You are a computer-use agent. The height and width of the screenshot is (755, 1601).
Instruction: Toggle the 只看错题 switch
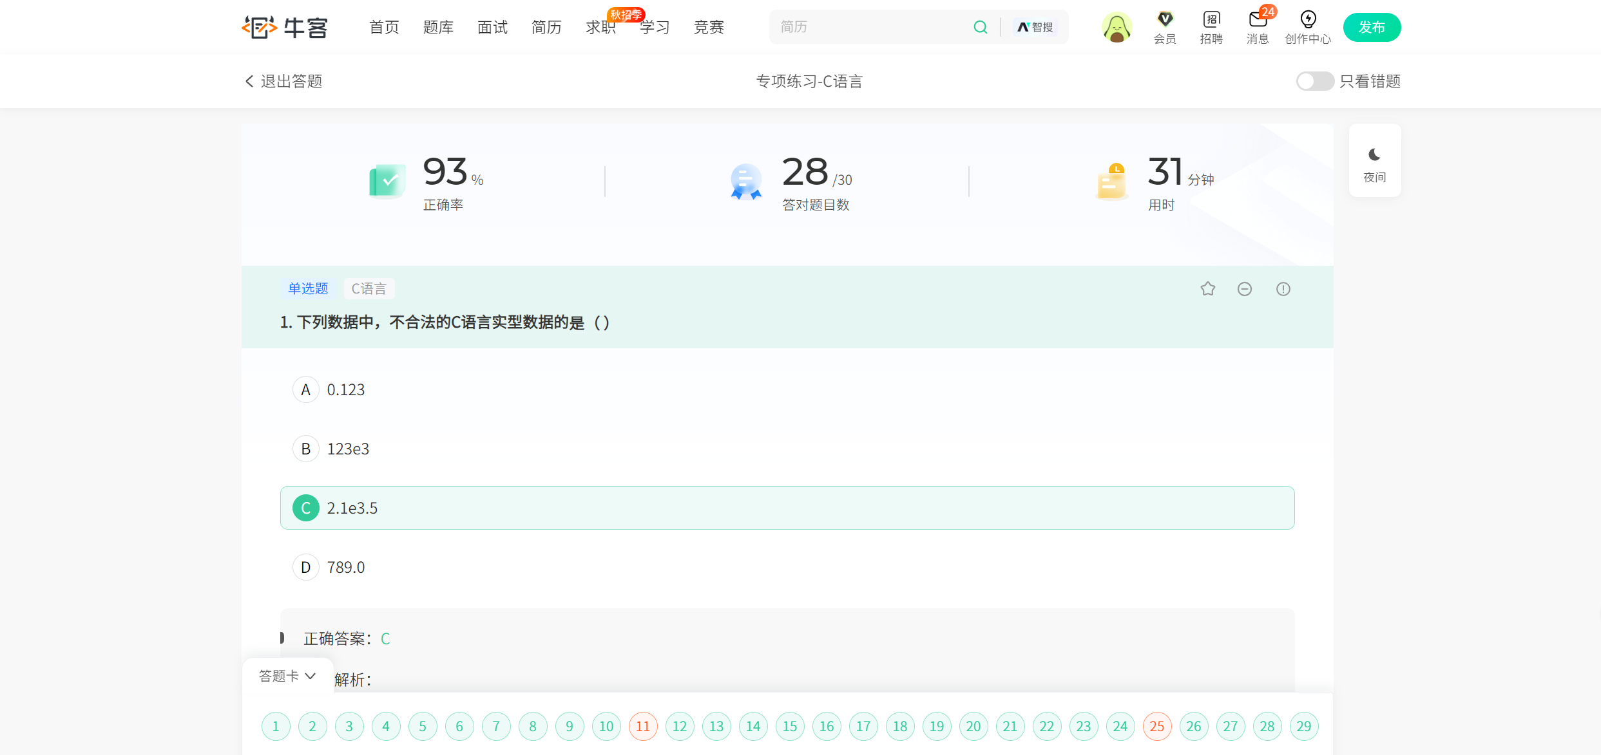tap(1314, 81)
